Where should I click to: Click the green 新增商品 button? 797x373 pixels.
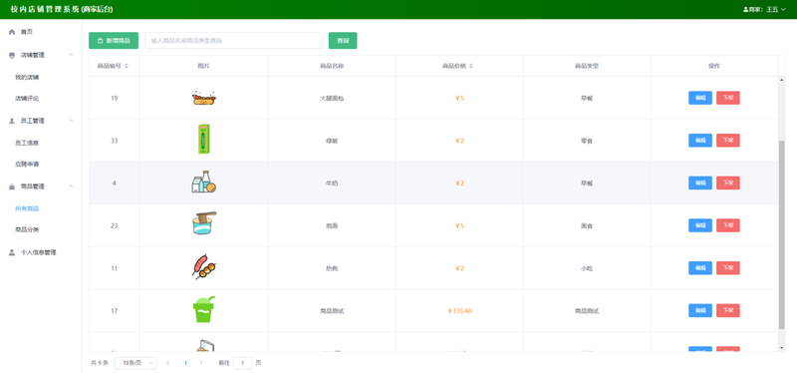114,41
